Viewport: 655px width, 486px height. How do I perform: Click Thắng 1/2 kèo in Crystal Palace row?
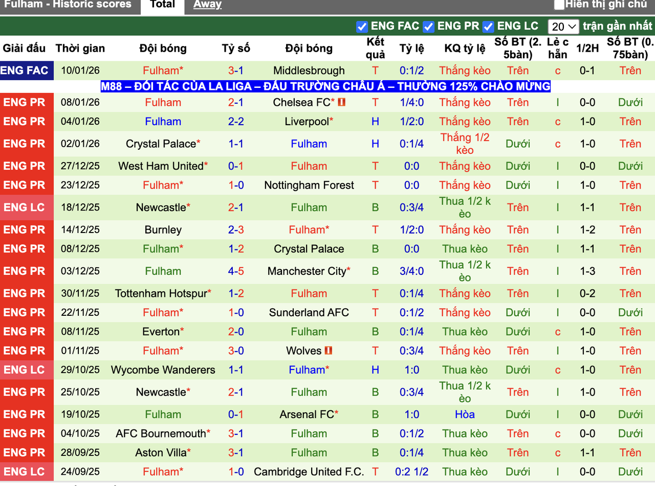(x=465, y=144)
